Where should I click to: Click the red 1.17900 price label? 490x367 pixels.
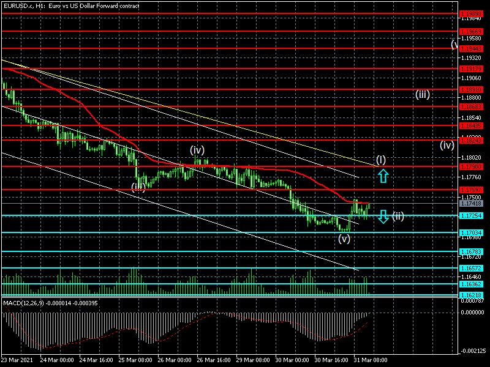coord(470,166)
